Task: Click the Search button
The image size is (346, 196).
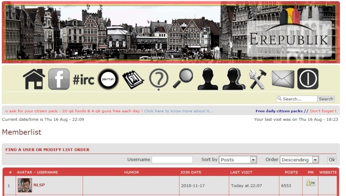Action: 326,99
